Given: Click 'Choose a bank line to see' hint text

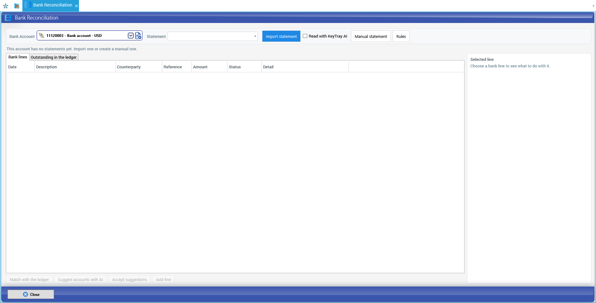Looking at the screenshot, I should pos(510,66).
